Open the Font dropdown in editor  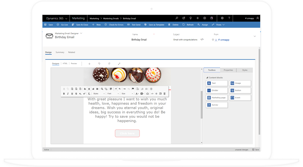tap(113, 94)
